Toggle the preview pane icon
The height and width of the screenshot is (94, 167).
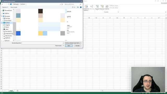tap(78, 7)
